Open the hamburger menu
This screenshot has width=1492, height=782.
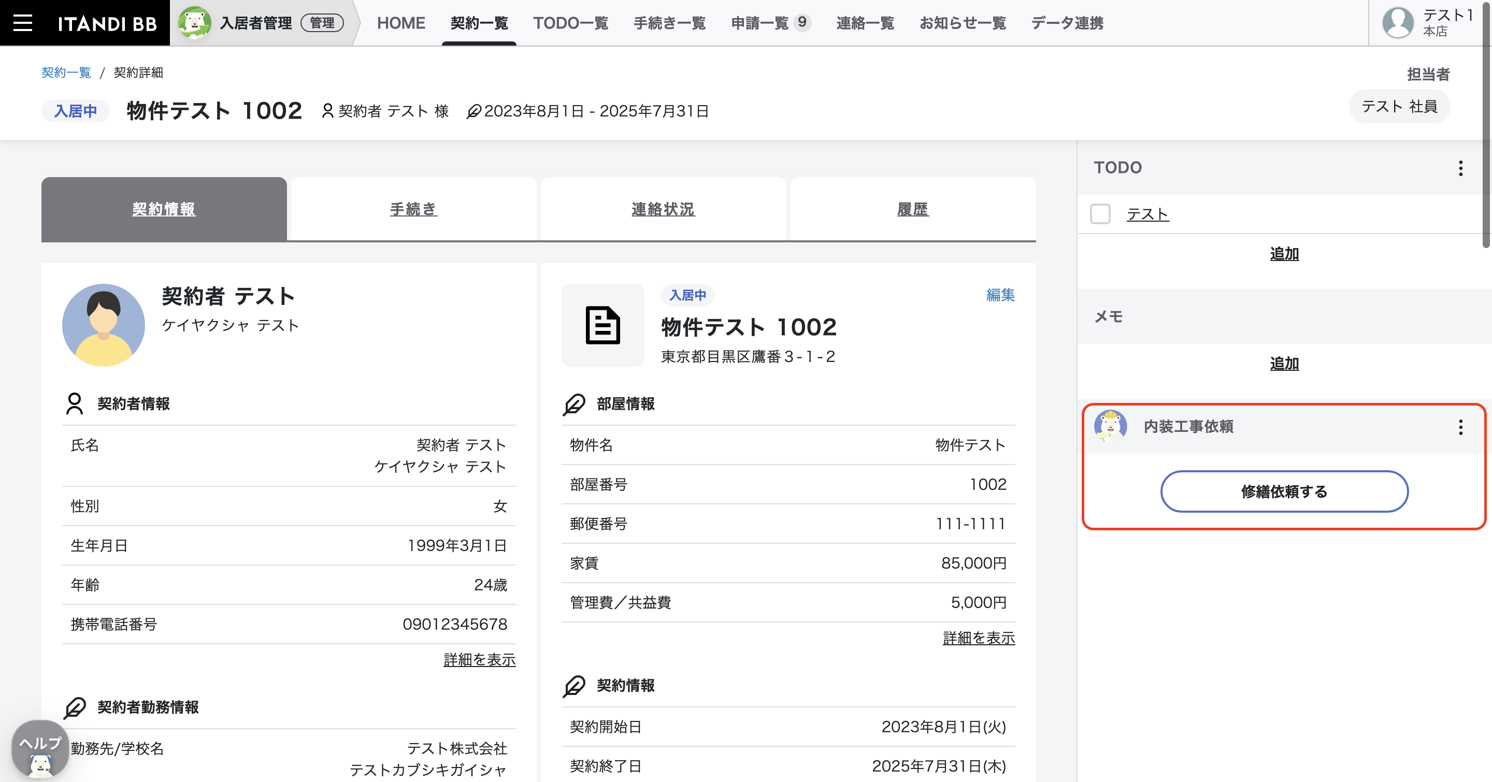23,23
